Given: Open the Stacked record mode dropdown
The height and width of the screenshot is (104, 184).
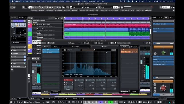Looking at the screenshot, I should 40,102.
